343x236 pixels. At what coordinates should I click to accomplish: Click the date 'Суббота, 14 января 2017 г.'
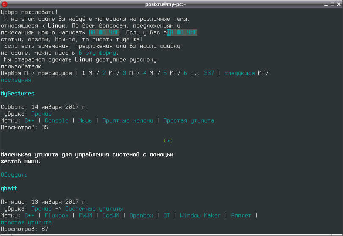(x=44, y=107)
